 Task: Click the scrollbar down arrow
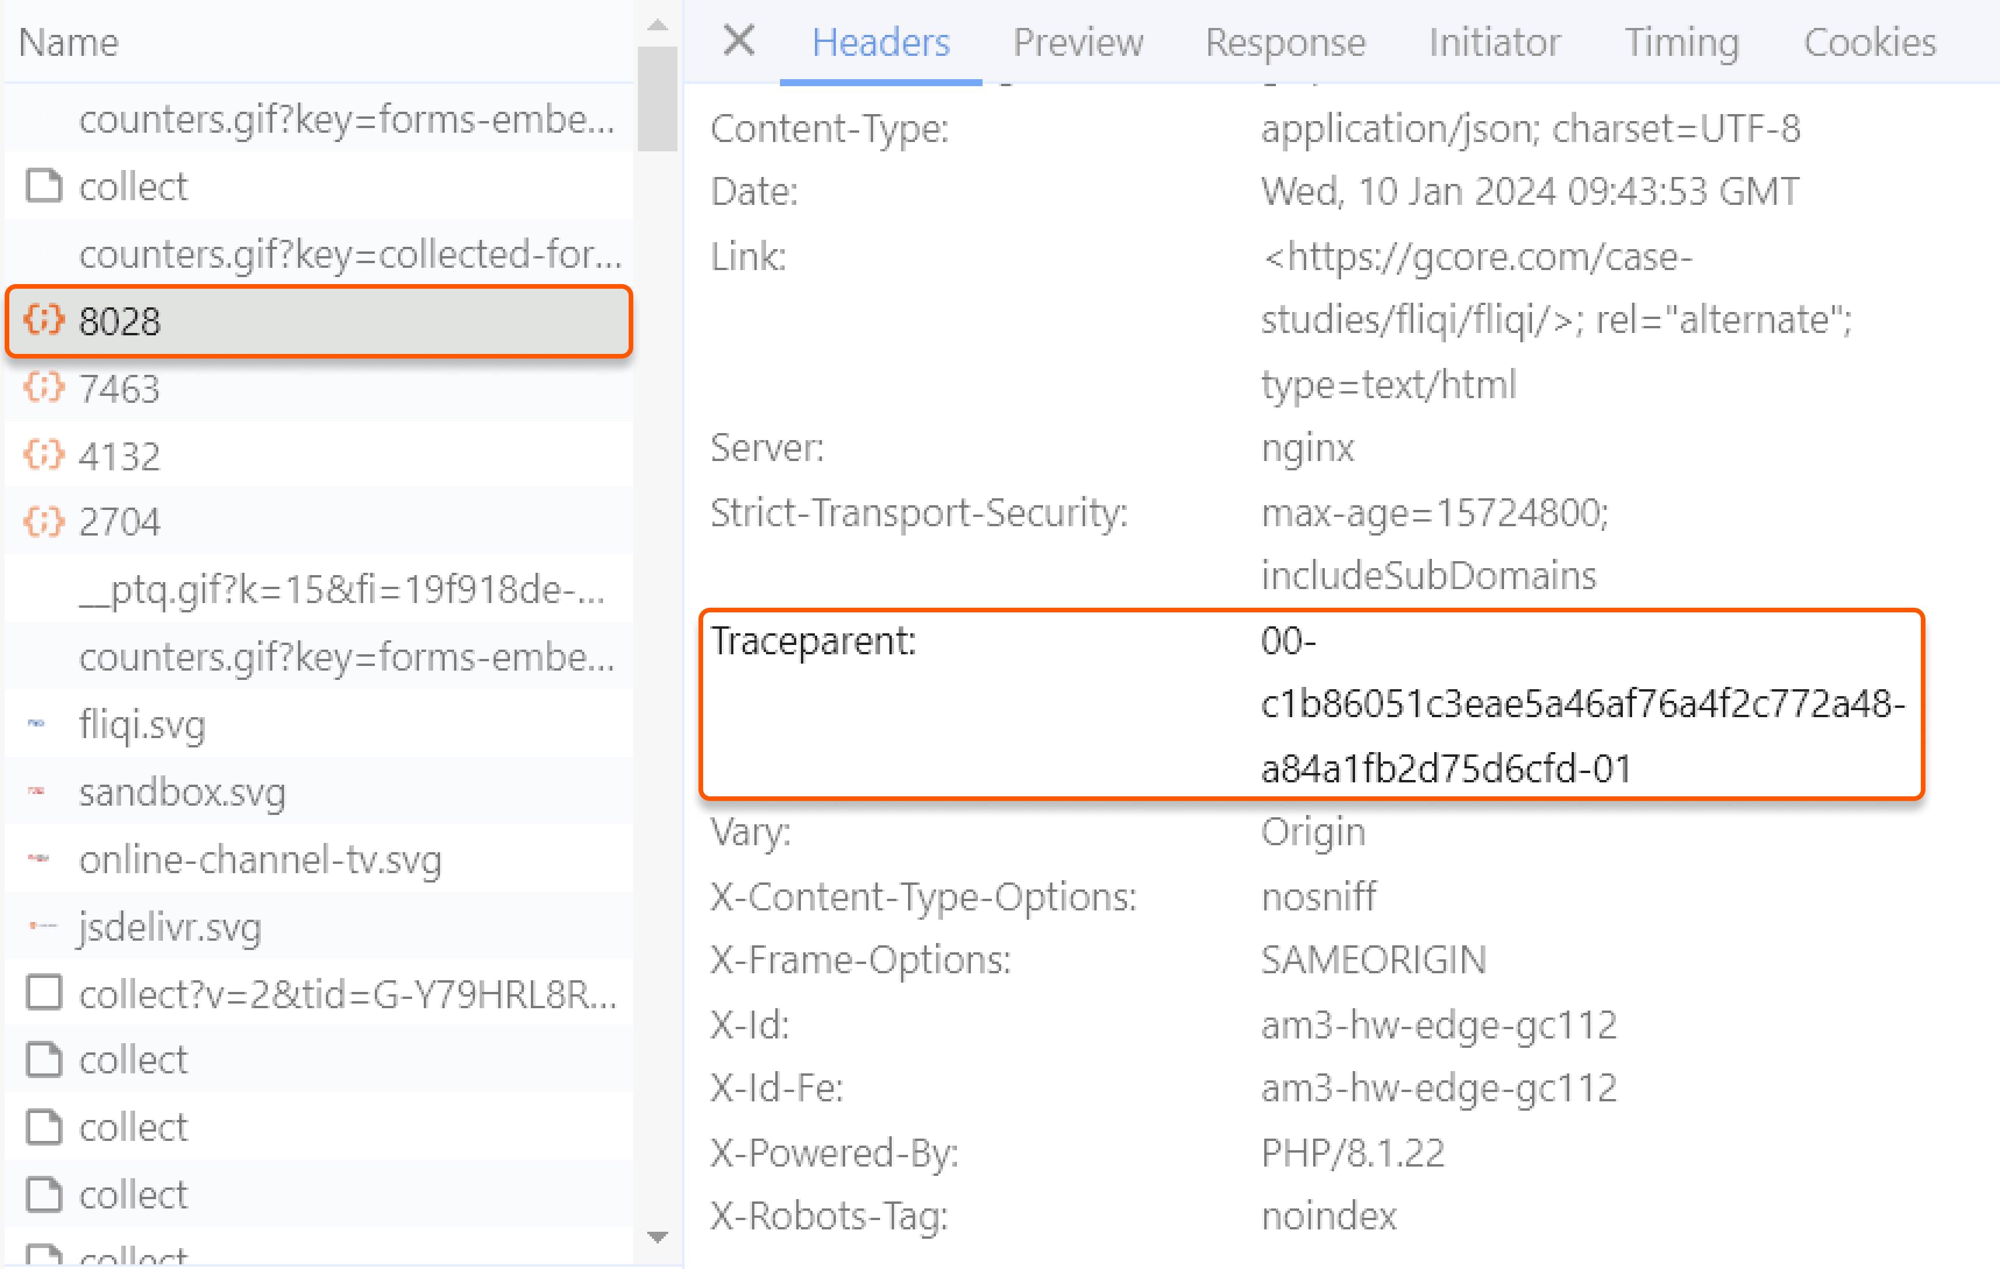[x=658, y=1236]
